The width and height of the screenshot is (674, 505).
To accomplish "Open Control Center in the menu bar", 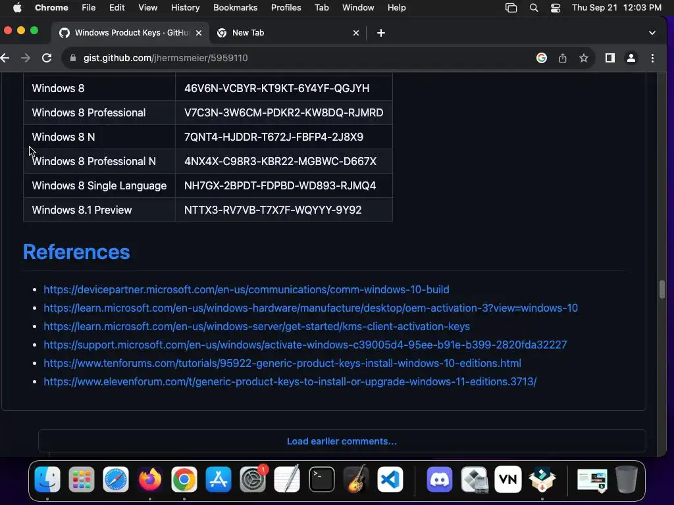I will click(x=556, y=8).
